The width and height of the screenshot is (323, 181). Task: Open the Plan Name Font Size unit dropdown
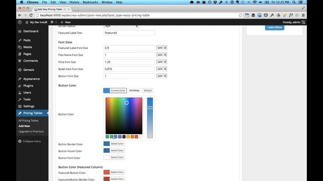pyautogui.click(x=161, y=55)
